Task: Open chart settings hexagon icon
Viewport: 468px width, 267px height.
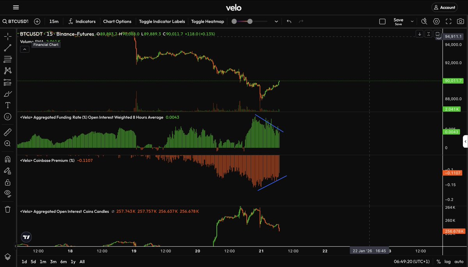Action: tap(436, 21)
